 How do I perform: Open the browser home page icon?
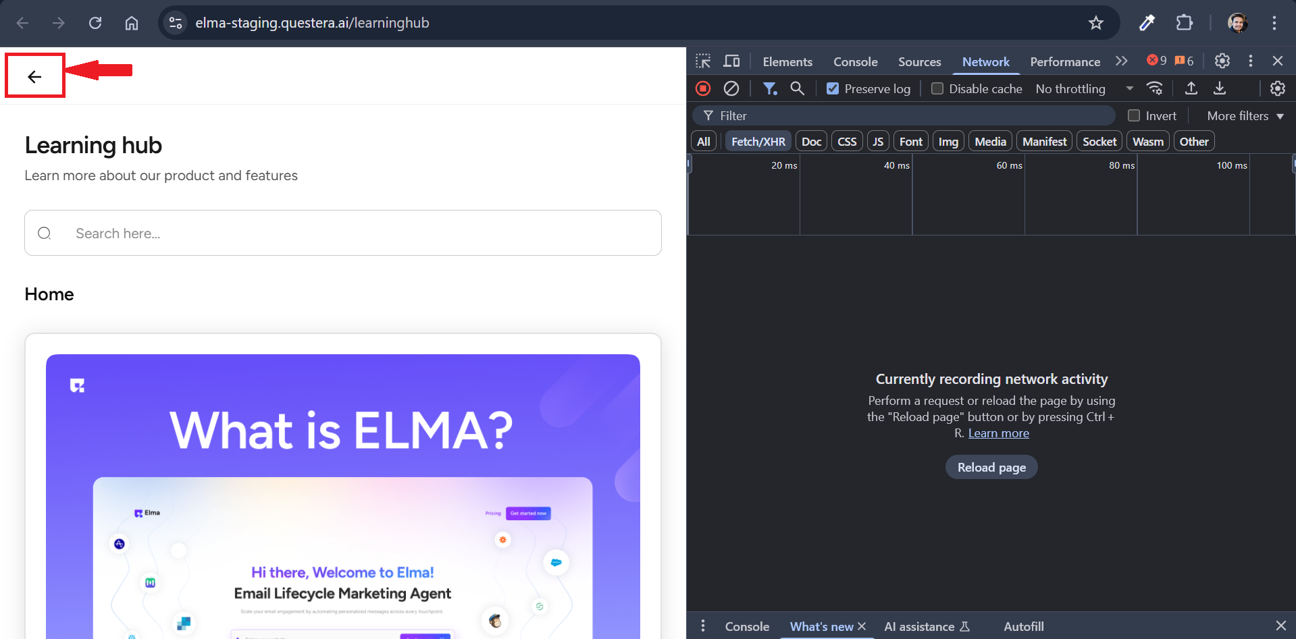(132, 23)
